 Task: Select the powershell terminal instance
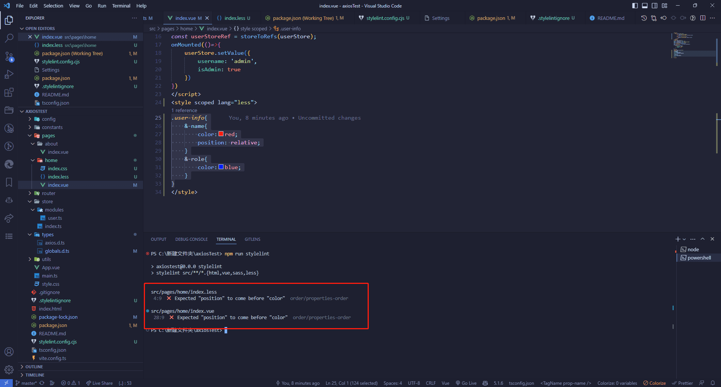[x=698, y=258]
